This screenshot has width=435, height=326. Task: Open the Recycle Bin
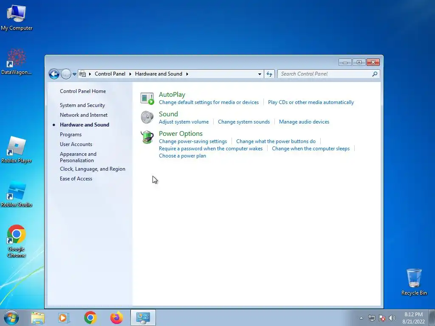coord(414,282)
